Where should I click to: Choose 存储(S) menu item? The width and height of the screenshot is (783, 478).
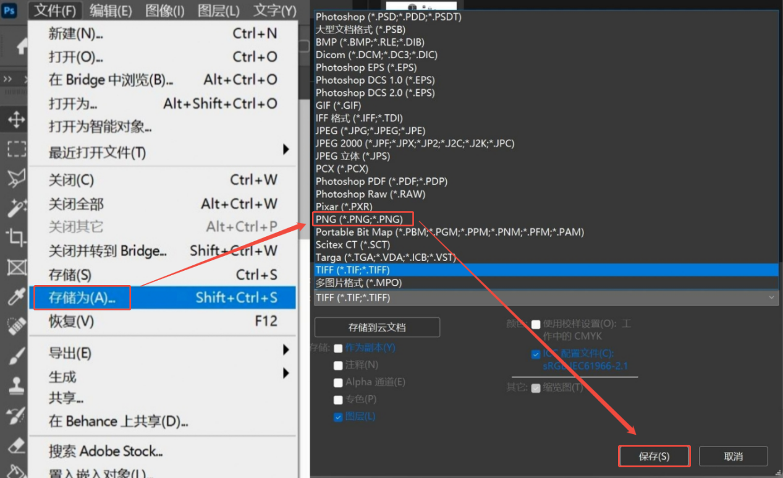coord(163,275)
